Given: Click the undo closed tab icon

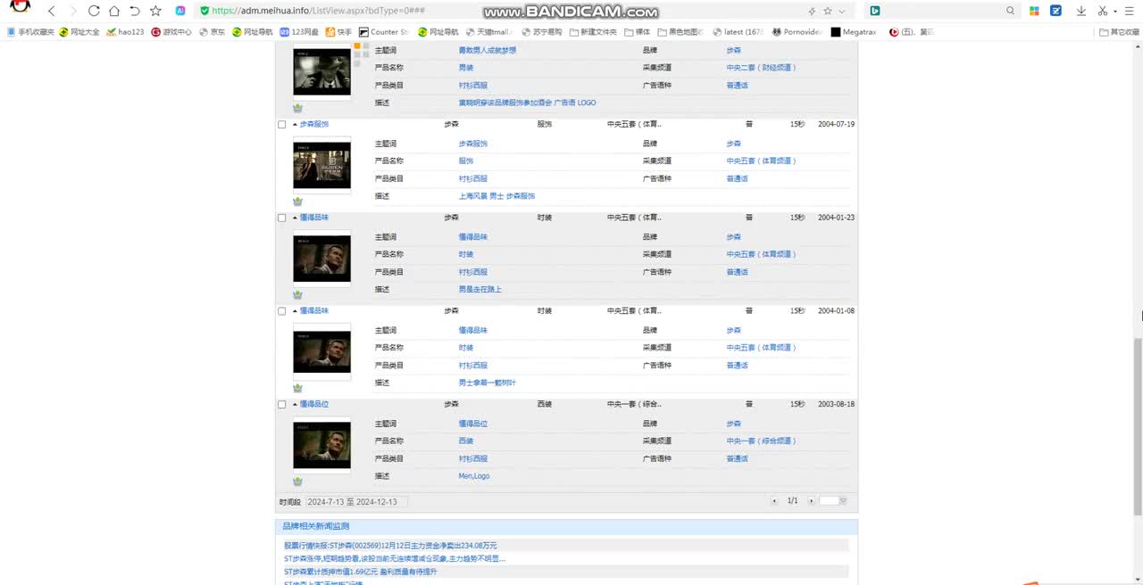Looking at the screenshot, I should (135, 11).
